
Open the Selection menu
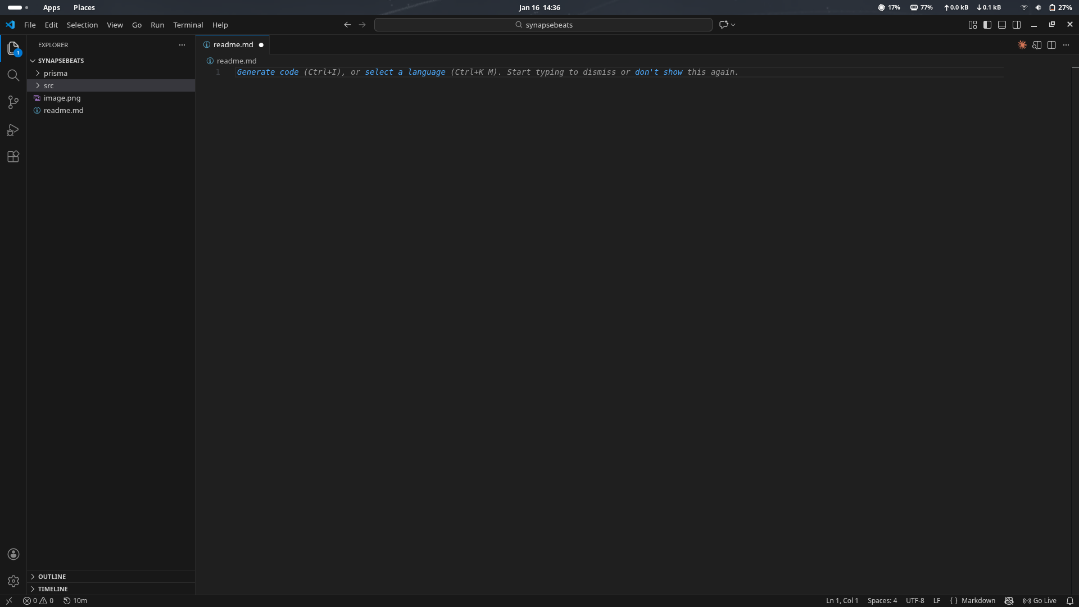(82, 25)
